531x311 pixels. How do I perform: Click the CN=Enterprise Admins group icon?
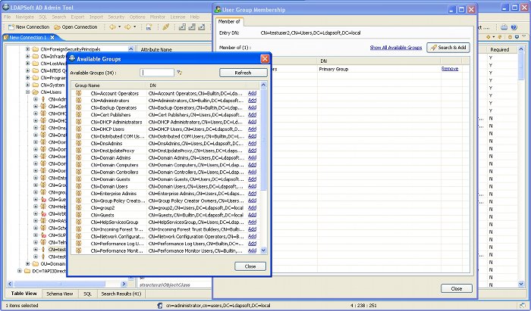point(79,194)
